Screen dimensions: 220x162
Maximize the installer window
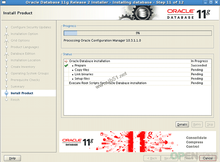211,2
